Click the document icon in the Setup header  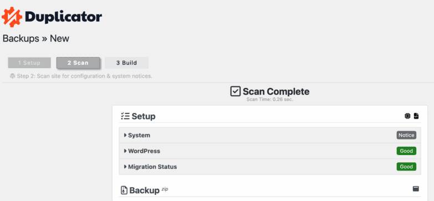pos(416,116)
